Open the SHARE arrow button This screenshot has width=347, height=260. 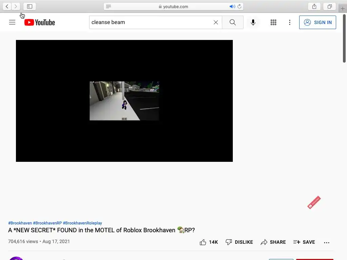pos(273,242)
